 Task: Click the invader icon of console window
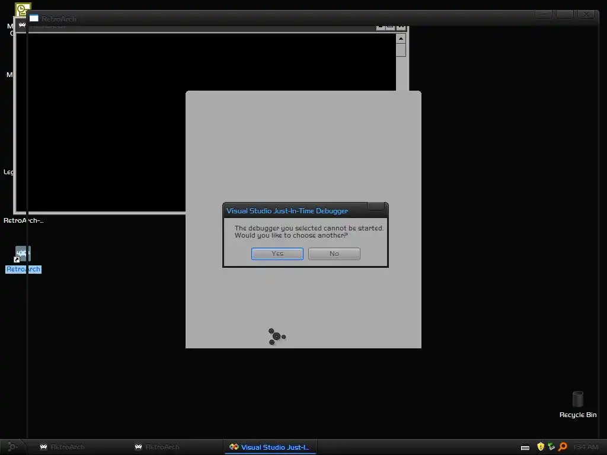coord(22,25)
